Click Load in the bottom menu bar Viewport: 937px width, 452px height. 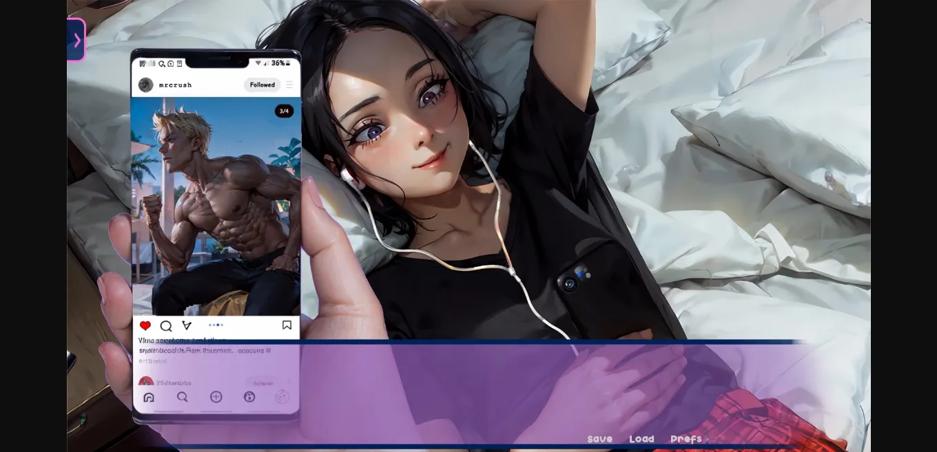click(x=641, y=438)
